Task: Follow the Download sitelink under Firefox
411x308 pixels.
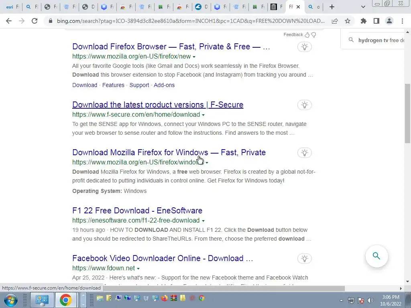Action: (85, 85)
